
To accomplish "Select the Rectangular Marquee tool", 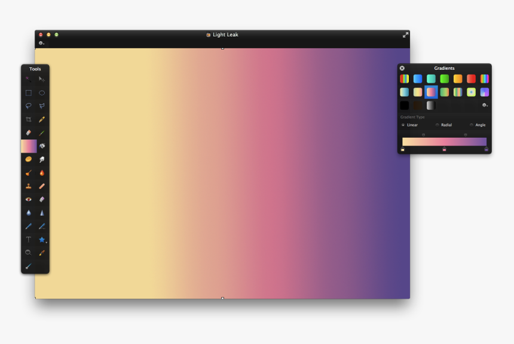I will [x=29, y=92].
